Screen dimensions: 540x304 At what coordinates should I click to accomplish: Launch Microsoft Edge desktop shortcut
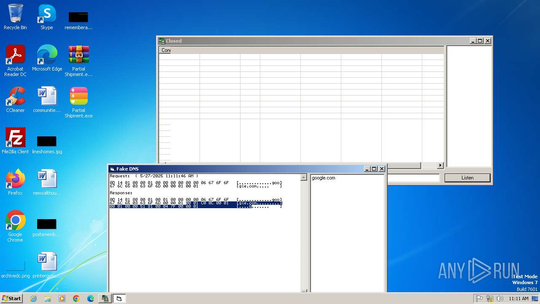point(47,58)
